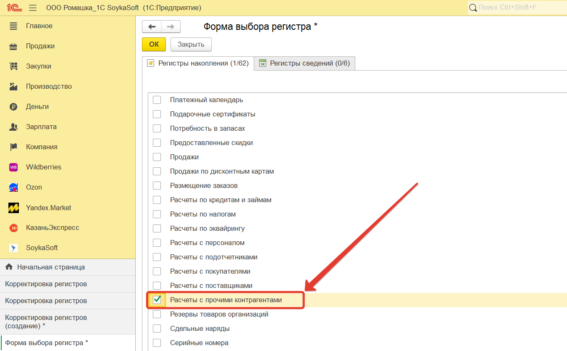Click the Yandex.Market icon
The image size is (567, 351).
pos(13,208)
